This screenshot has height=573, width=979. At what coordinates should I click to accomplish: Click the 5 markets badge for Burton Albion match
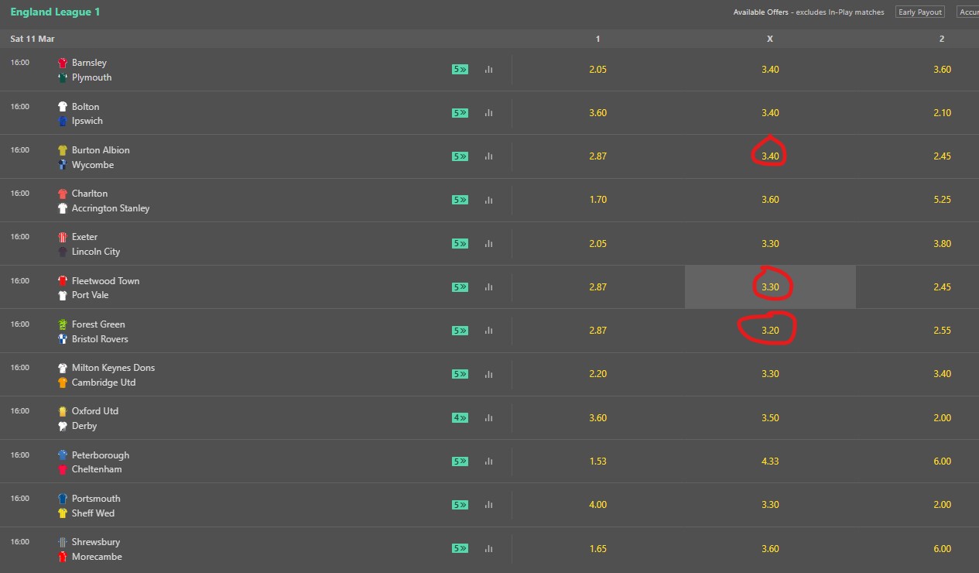tap(460, 156)
